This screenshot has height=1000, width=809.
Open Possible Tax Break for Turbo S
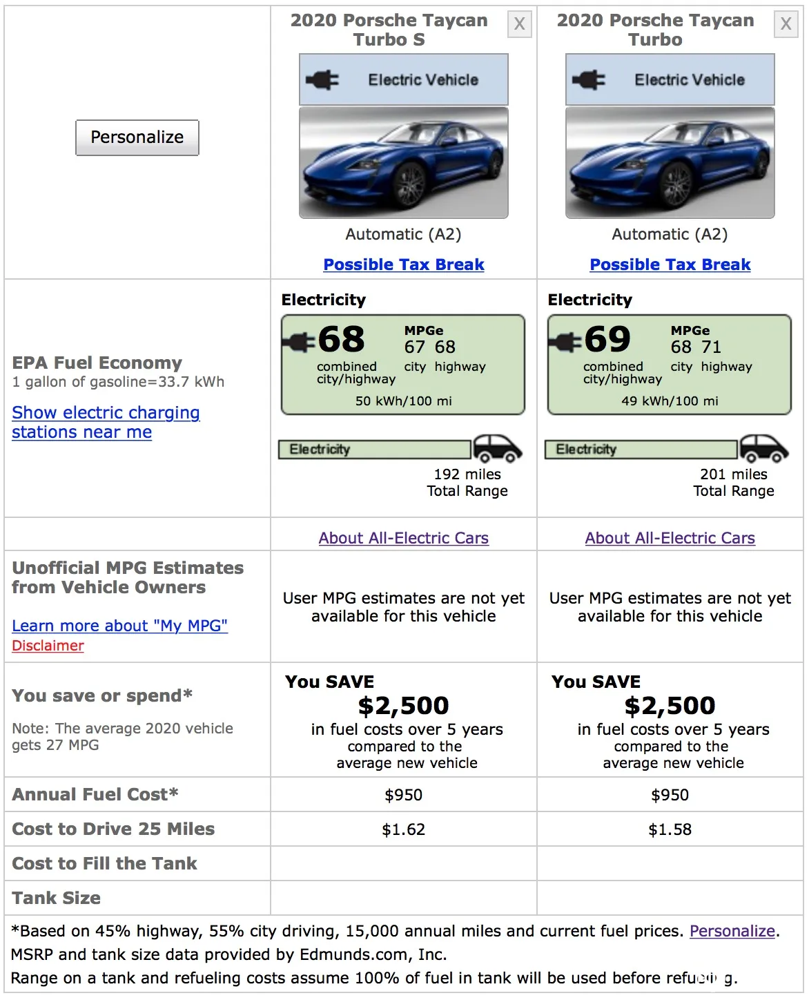point(404,265)
